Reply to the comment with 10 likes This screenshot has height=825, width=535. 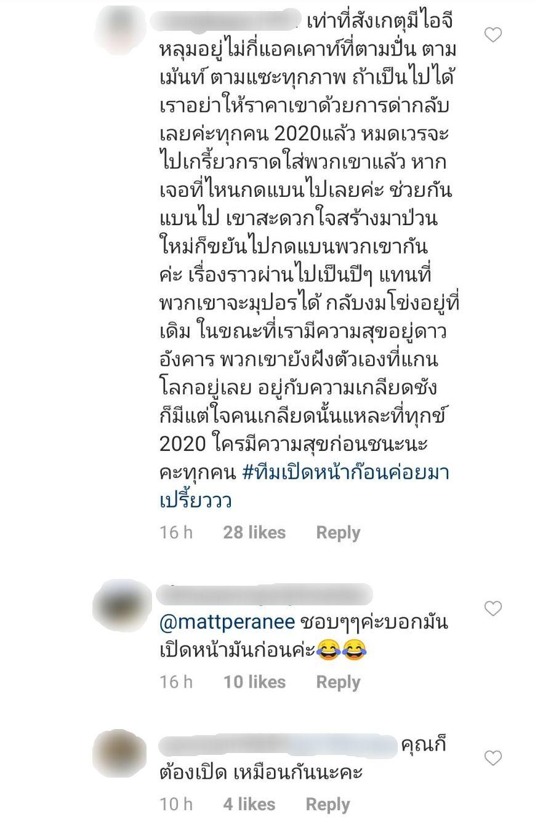[x=338, y=682]
